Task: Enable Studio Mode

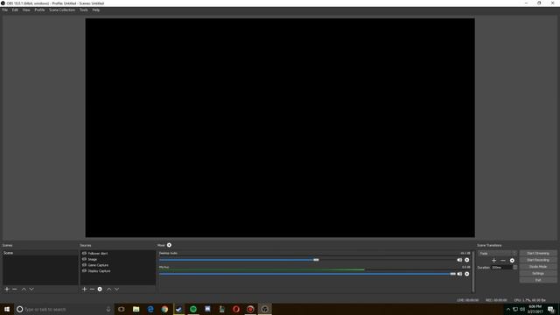Action: pos(538,266)
